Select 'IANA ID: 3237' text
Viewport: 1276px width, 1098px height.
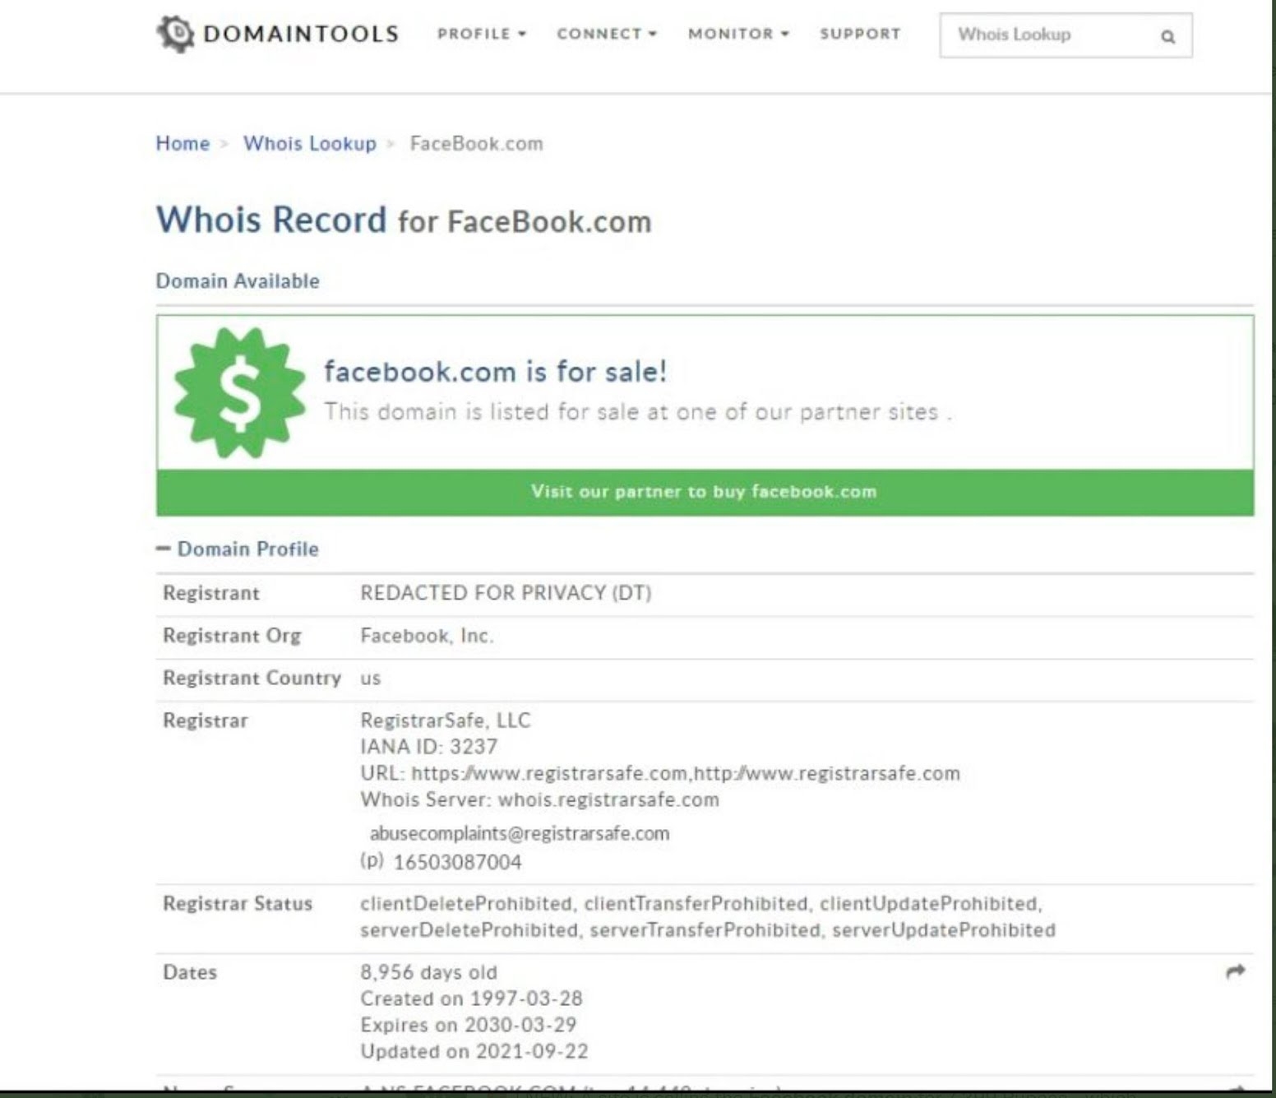(428, 746)
